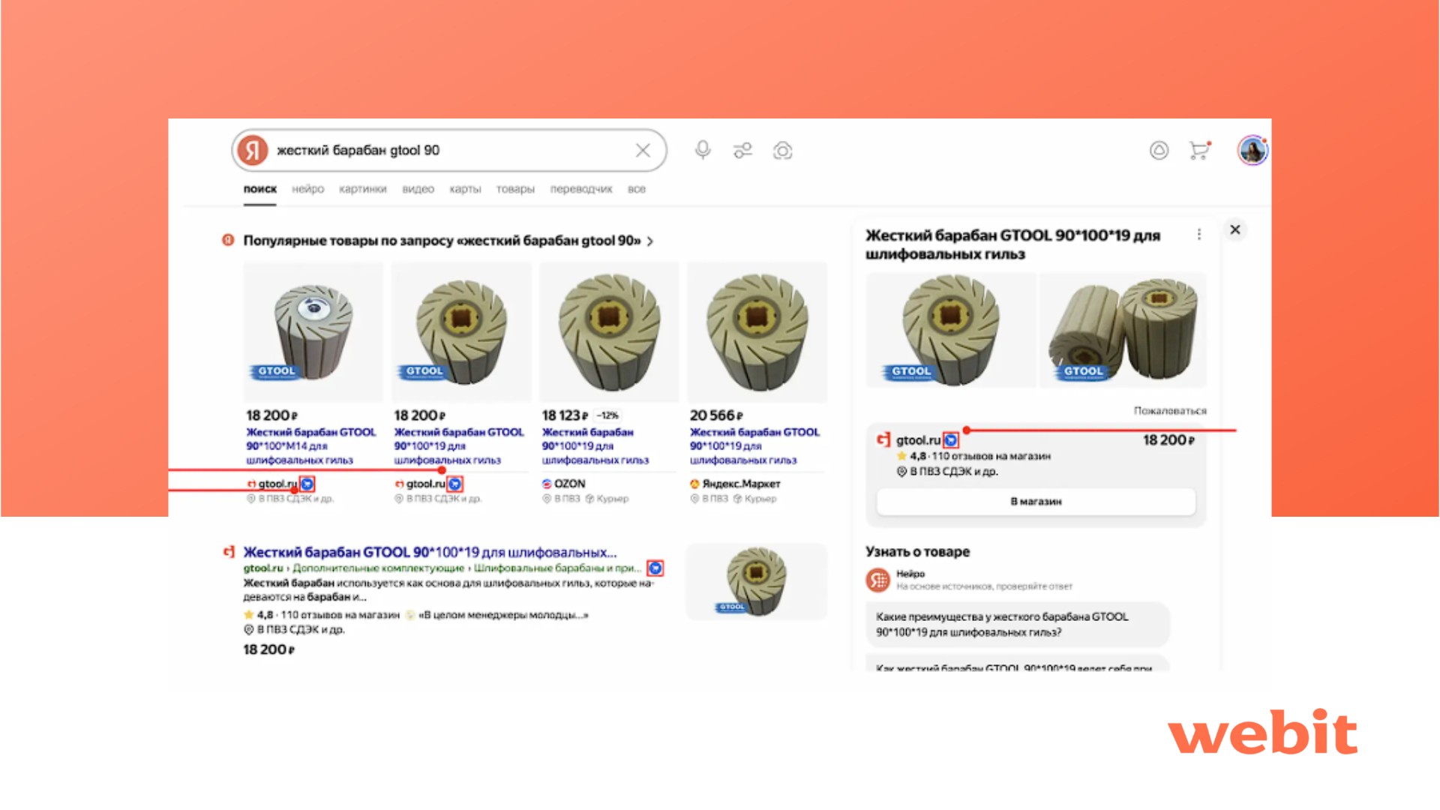Viewport: 1440px width, 810px height.
Task: Expand popular products heading arrow
Action: point(650,241)
